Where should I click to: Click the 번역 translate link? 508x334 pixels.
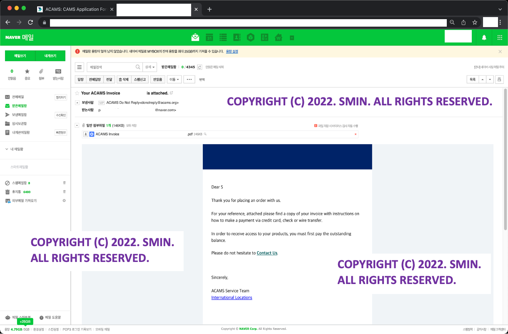point(202,79)
